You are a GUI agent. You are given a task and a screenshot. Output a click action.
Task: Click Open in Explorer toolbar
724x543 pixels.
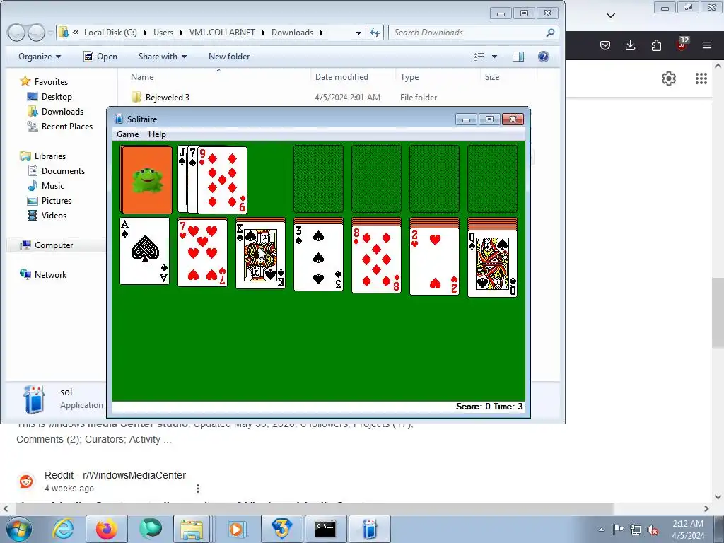click(100, 57)
